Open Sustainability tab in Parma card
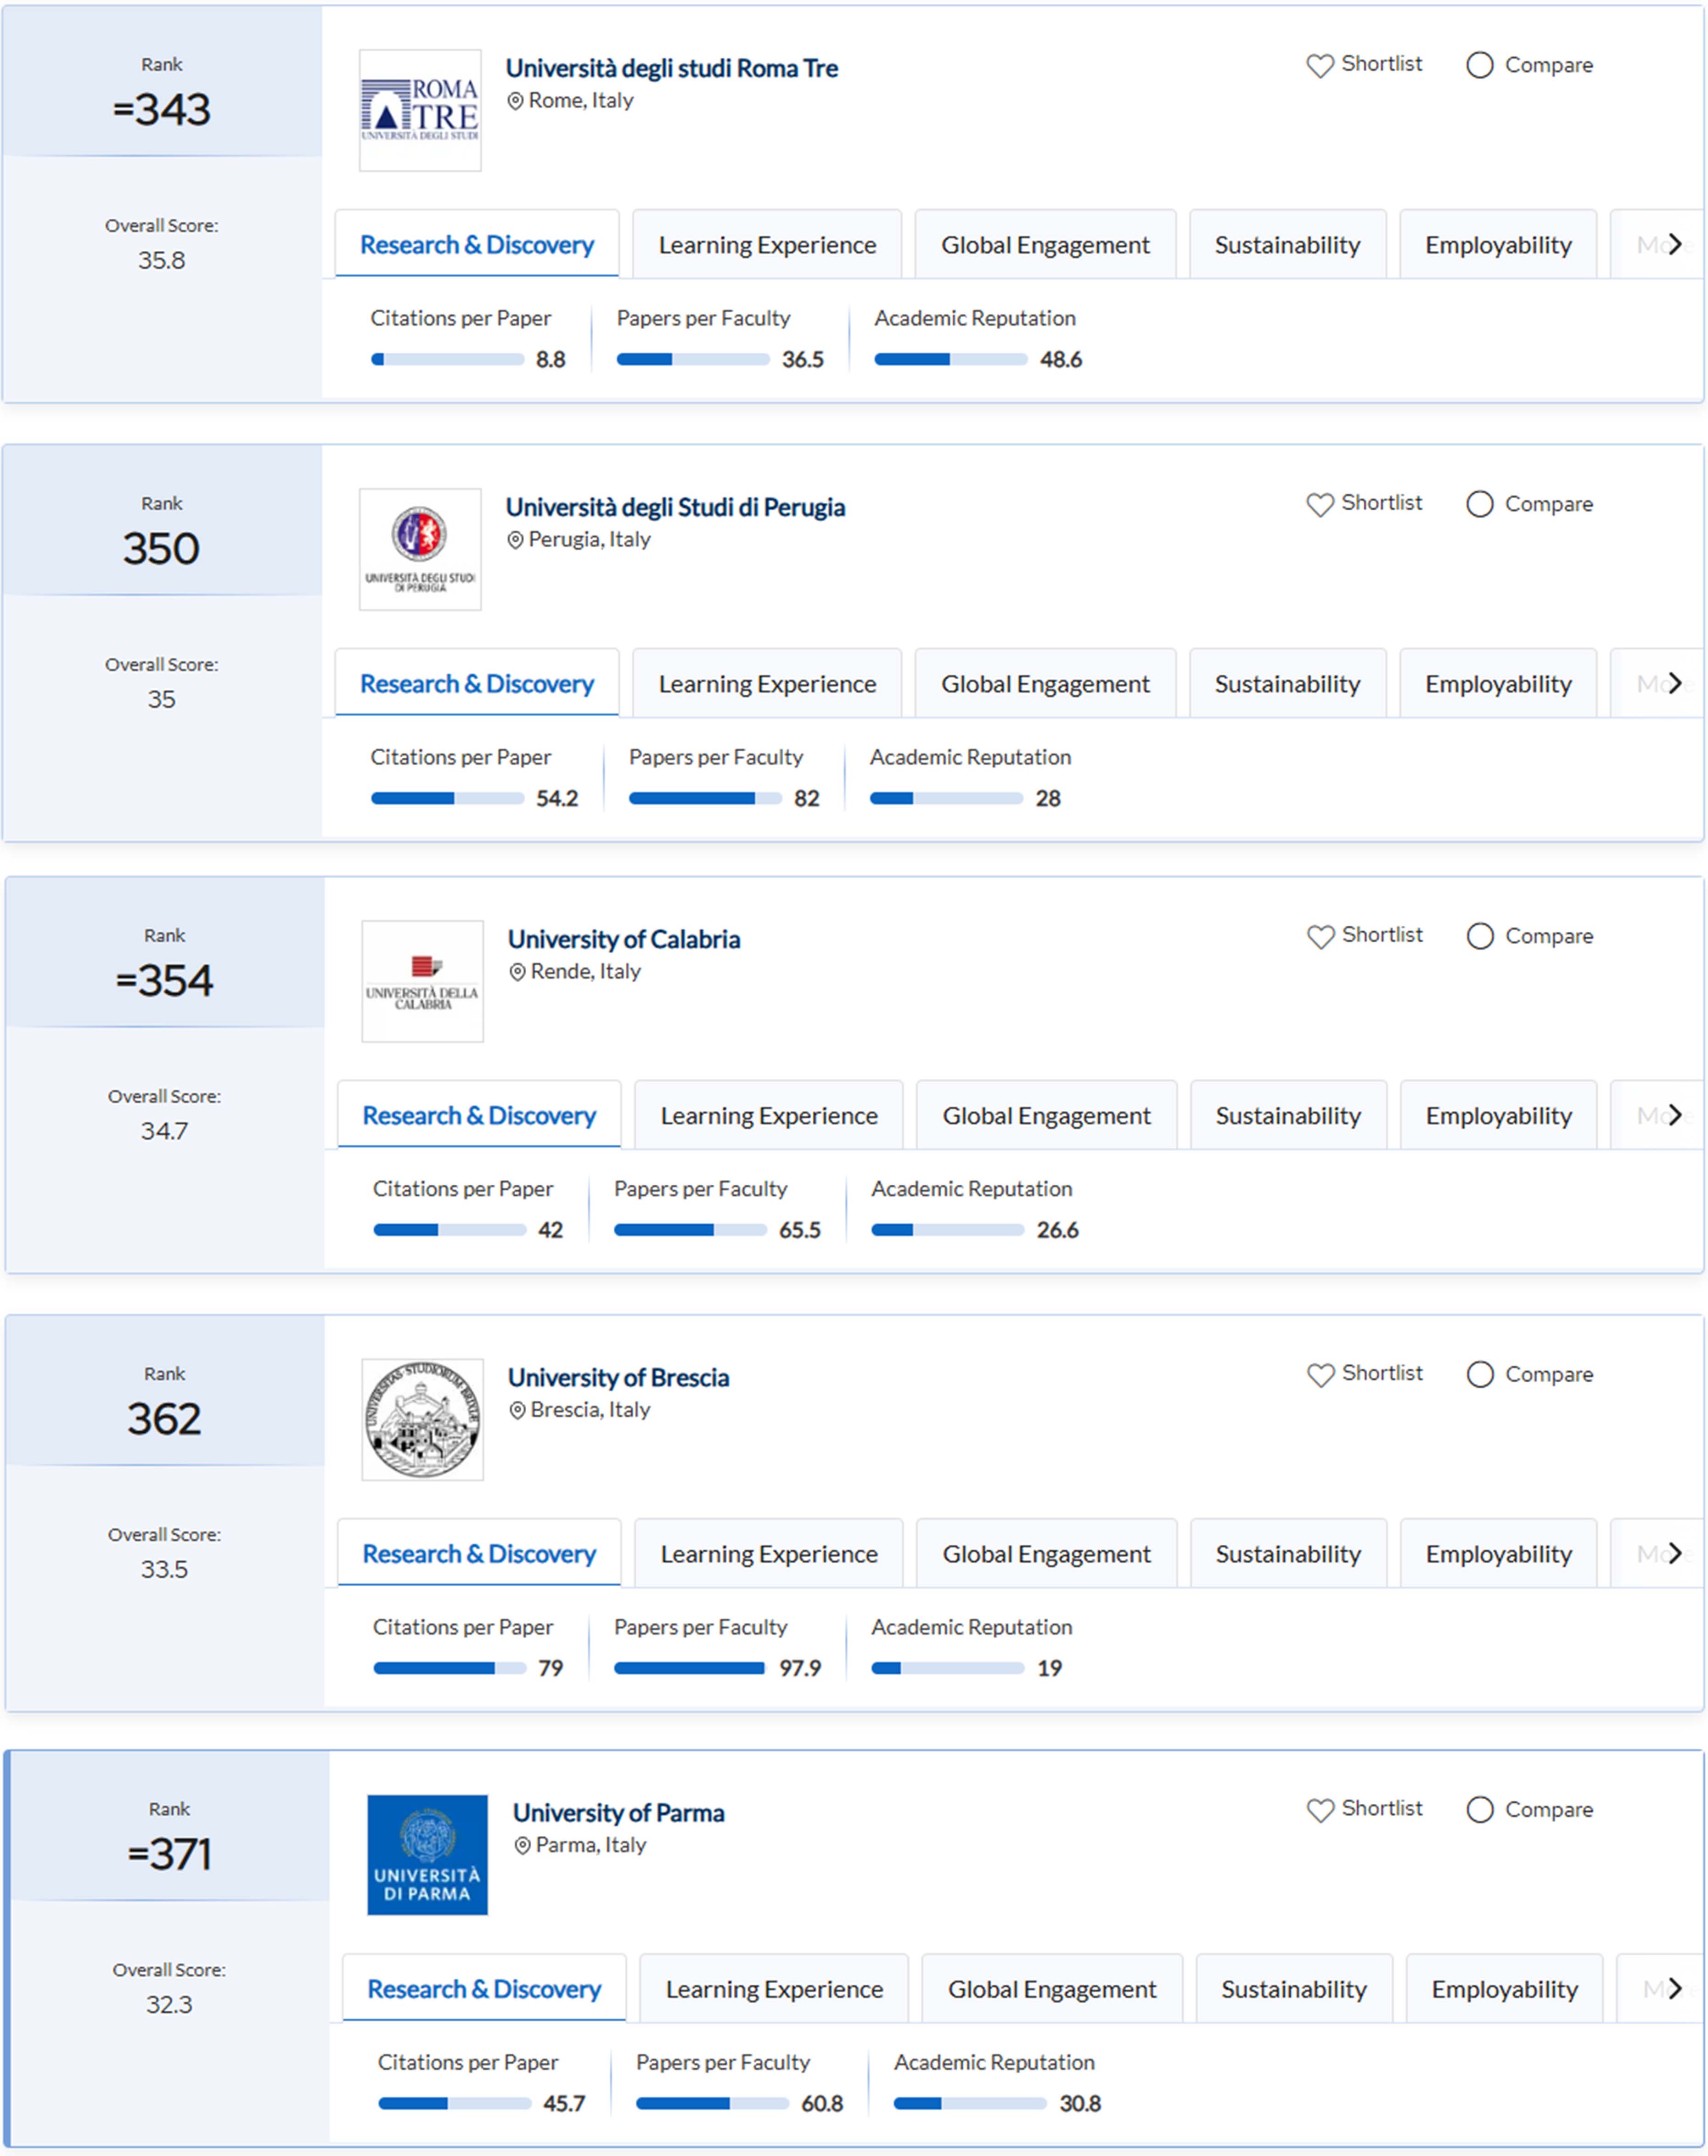 [x=1293, y=1989]
